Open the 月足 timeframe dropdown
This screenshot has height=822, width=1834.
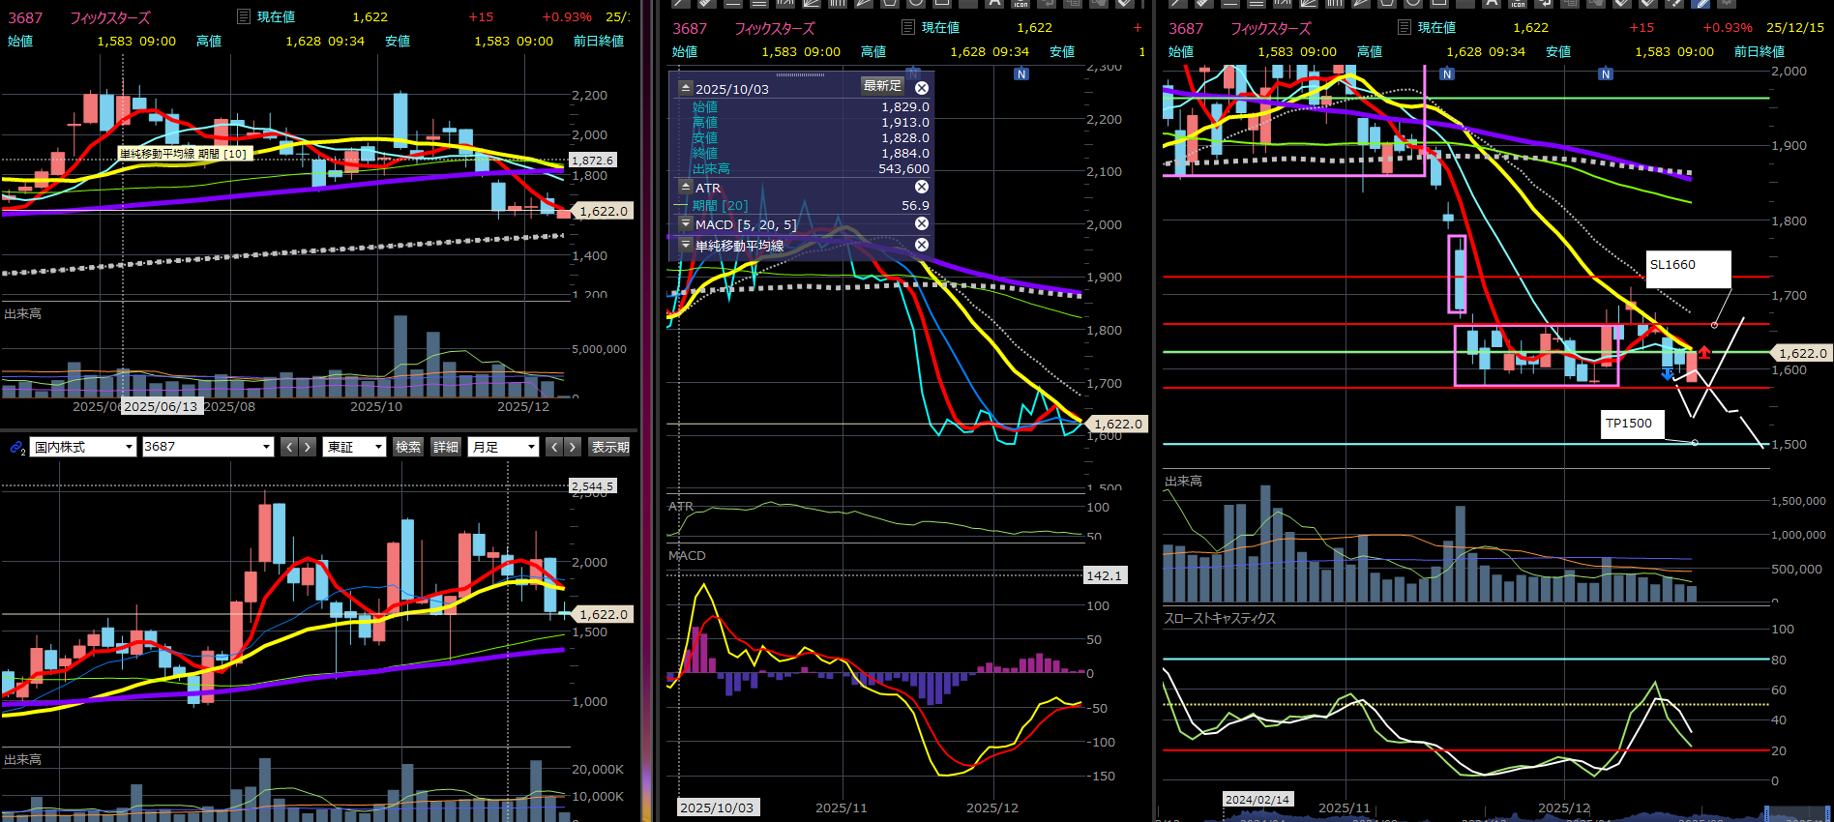(503, 447)
